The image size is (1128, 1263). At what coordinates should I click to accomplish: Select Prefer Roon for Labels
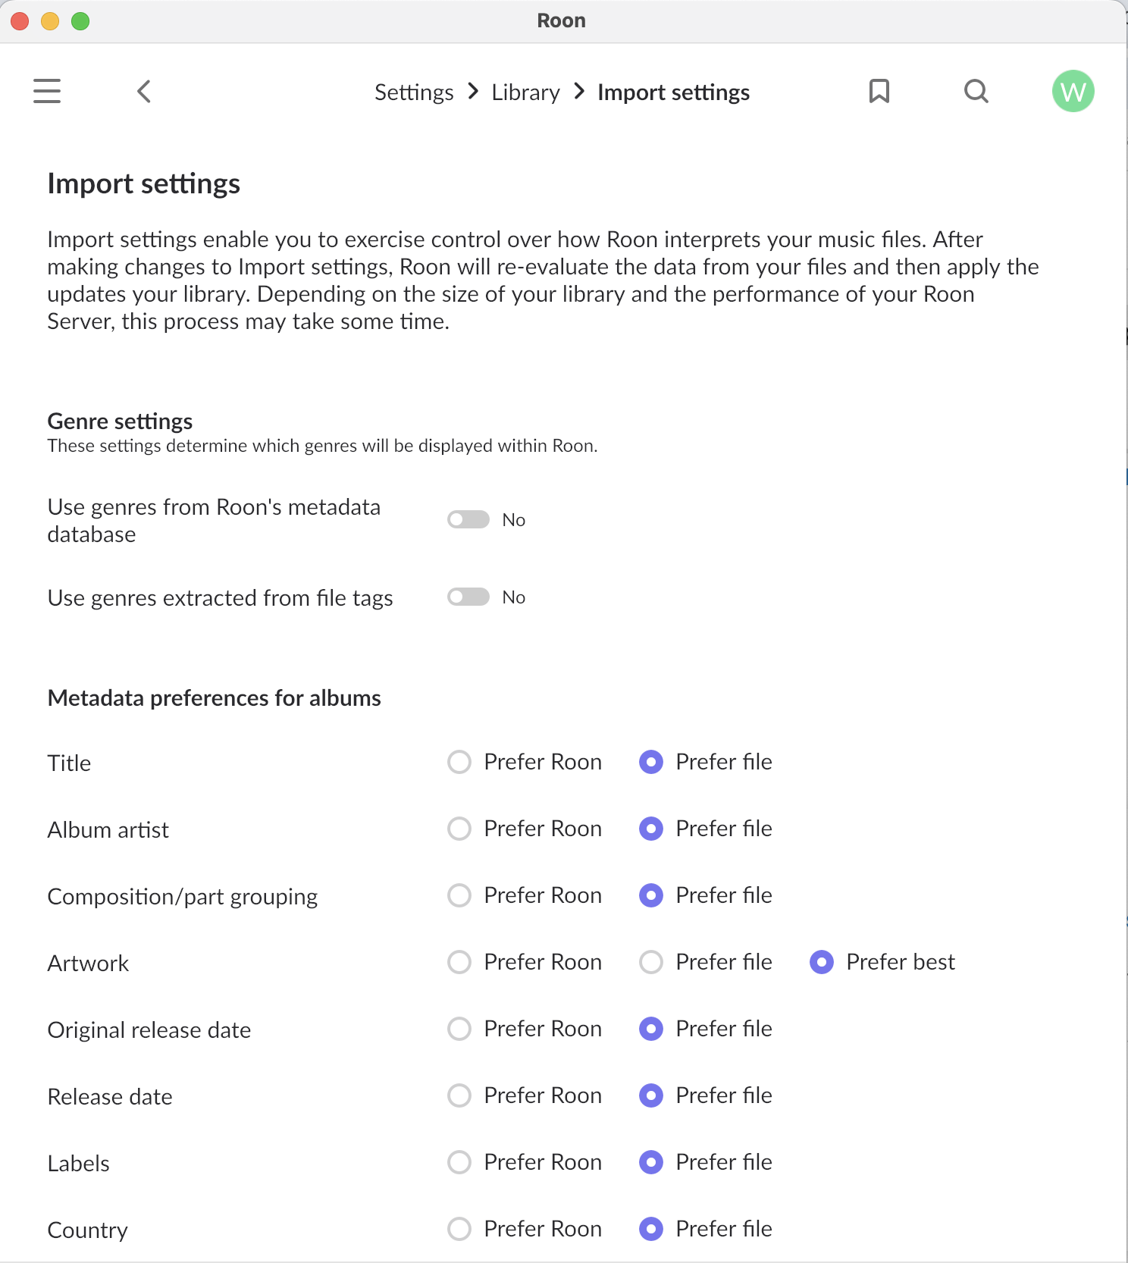(x=459, y=1162)
